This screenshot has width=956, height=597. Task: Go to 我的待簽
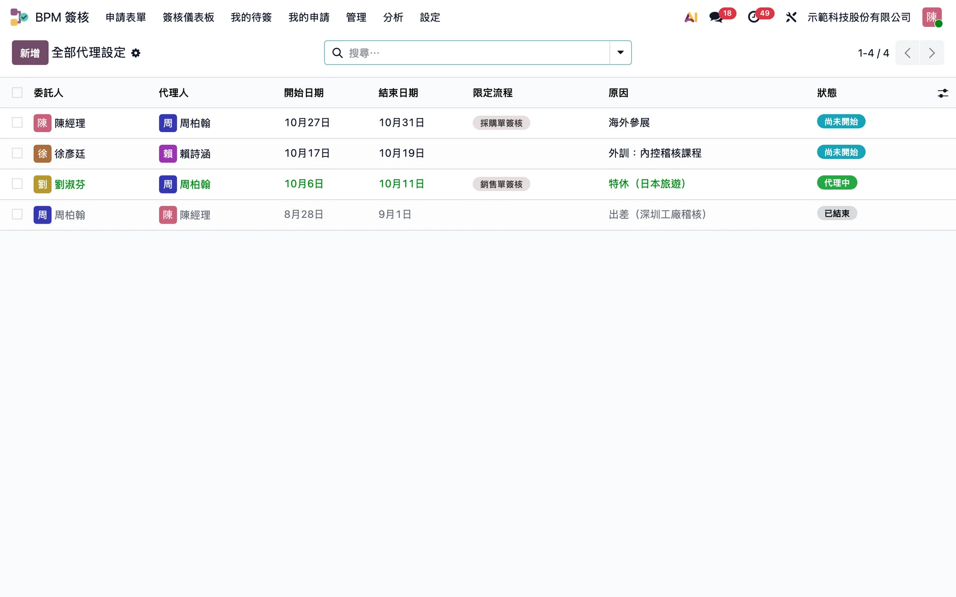[251, 17]
